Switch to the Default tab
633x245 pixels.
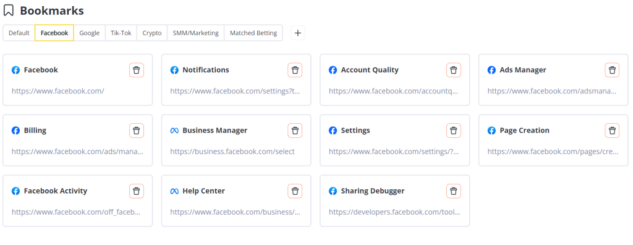coord(19,33)
